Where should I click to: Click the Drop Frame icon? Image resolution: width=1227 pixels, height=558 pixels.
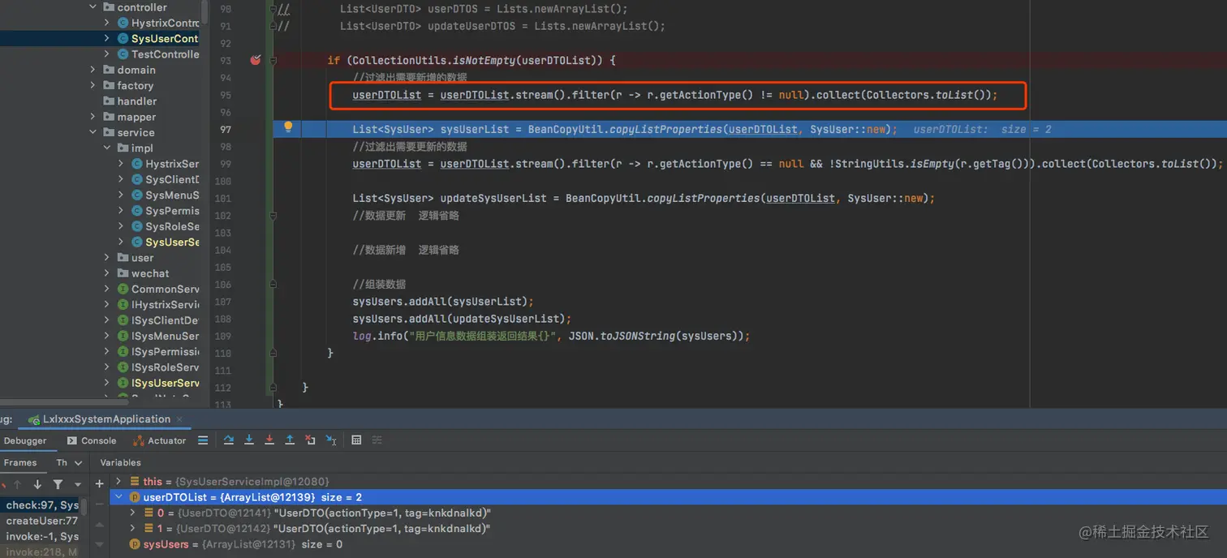pyautogui.click(x=310, y=440)
